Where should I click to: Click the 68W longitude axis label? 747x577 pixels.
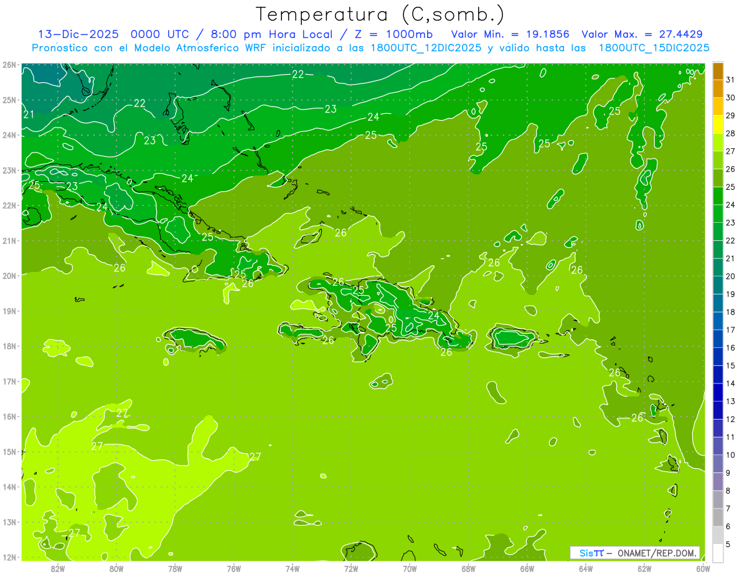click(468, 569)
